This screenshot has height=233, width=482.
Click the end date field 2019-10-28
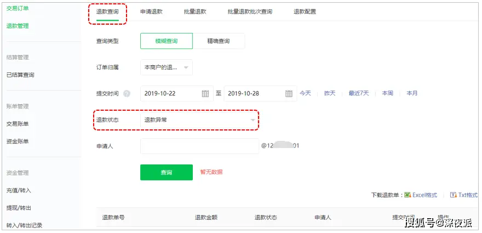click(x=260, y=94)
